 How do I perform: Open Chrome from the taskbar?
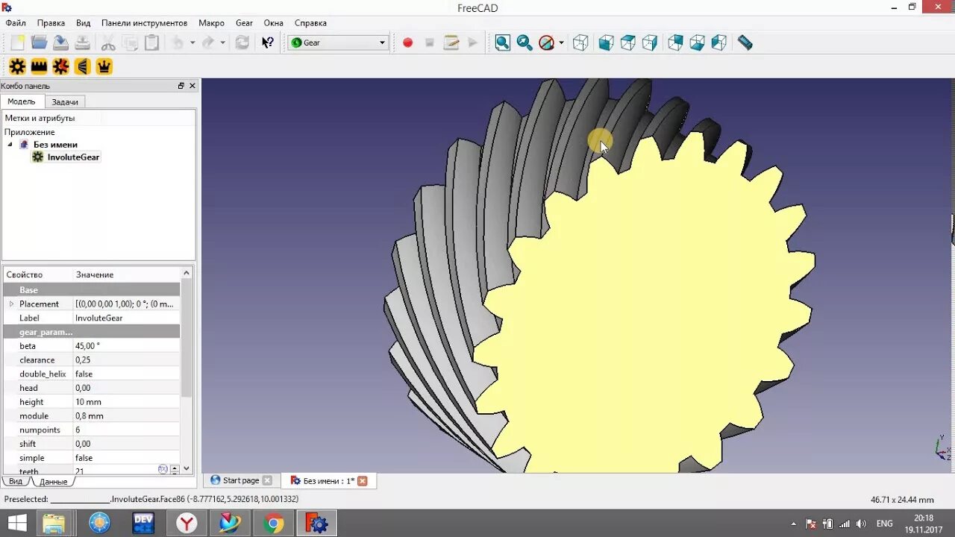click(x=274, y=524)
